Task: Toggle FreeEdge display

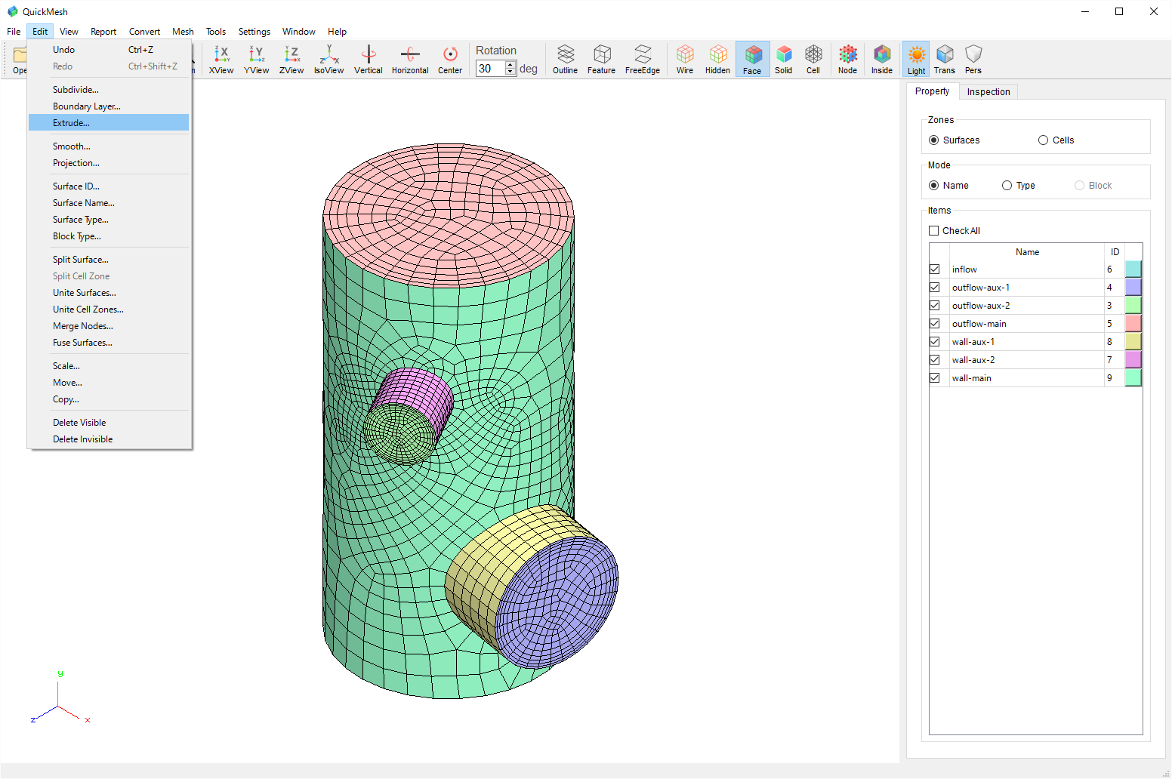Action: click(643, 59)
